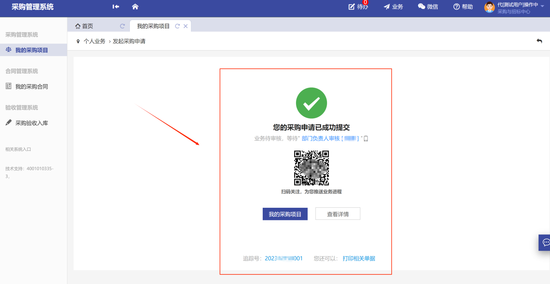Viewport: 550px width, 284px height.
Task: Open the 微信 WeChat option
Action: pos(428,7)
